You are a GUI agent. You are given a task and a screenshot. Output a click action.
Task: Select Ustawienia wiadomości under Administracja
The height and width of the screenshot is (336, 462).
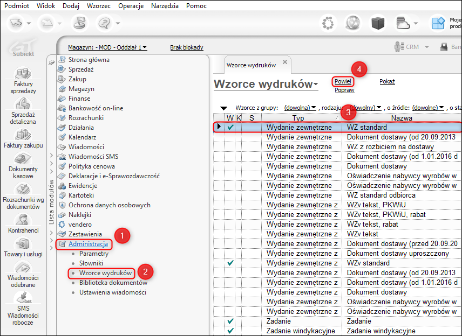tap(113, 292)
